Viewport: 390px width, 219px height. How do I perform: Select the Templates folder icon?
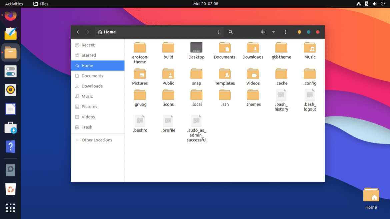tap(225, 74)
